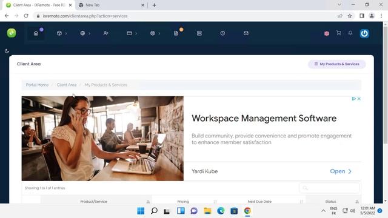Open tab search dropdown arrow
This screenshot has width=388, height=218.
pyautogui.click(x=339, y=5)
